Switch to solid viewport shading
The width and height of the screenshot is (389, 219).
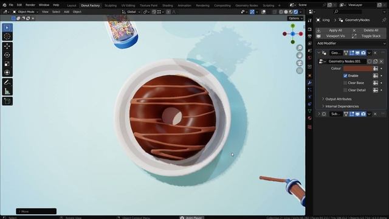pos(286,12)
